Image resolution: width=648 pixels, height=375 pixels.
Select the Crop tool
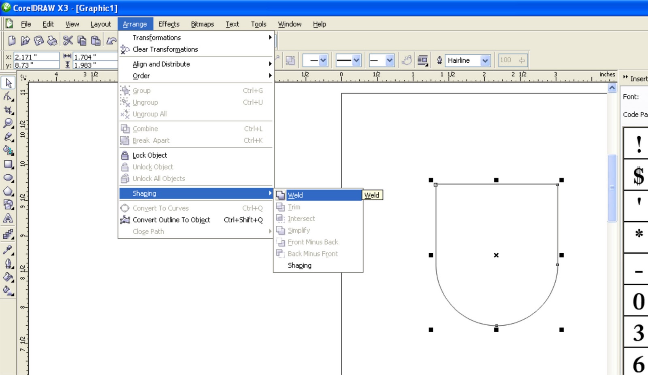[8, 110]
